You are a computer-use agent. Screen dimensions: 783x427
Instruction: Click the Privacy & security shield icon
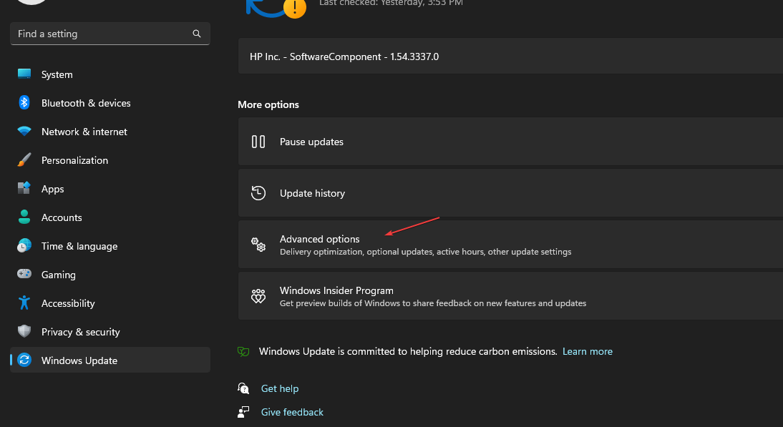click(x=24, y=332)
